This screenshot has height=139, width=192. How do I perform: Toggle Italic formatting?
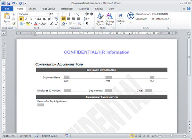coord(26,19)
